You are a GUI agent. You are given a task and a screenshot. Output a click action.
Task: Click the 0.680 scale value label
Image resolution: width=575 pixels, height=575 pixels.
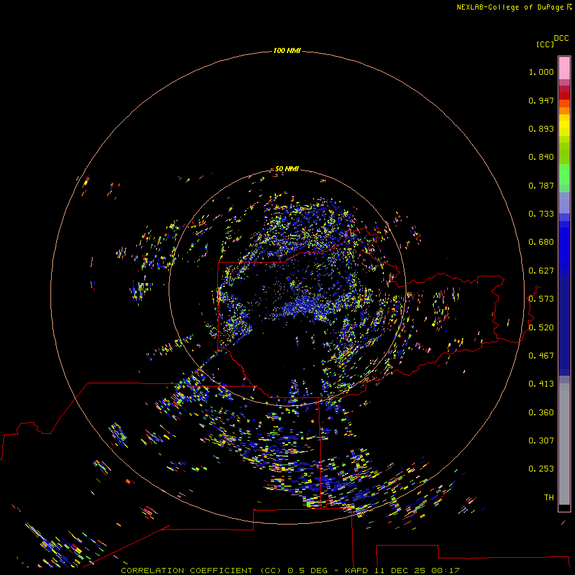[540, 242]
